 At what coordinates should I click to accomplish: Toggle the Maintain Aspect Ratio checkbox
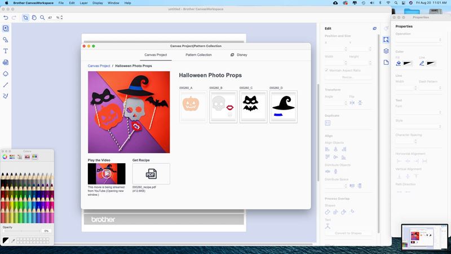327,70
